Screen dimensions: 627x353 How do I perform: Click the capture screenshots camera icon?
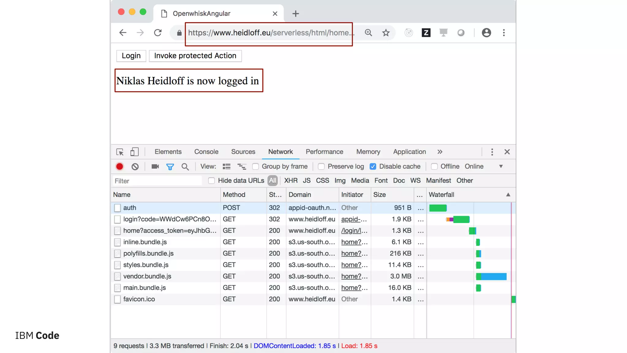(155, 166)
